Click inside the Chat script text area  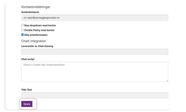(x=95, y=72)
